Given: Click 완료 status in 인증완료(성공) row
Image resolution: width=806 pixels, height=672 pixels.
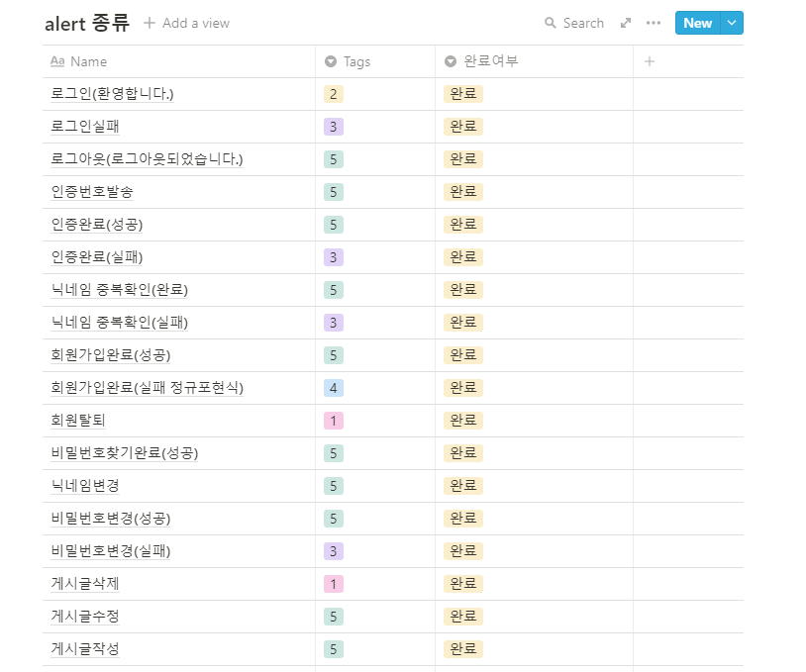Looking at the screenshot, I should pos(463,224).
